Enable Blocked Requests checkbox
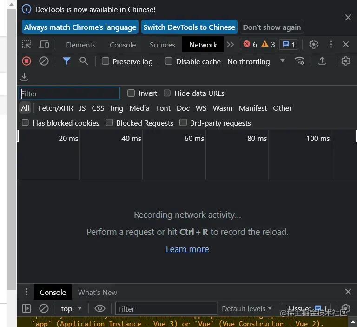Screen dimensions: 357x327 (109, 122)
